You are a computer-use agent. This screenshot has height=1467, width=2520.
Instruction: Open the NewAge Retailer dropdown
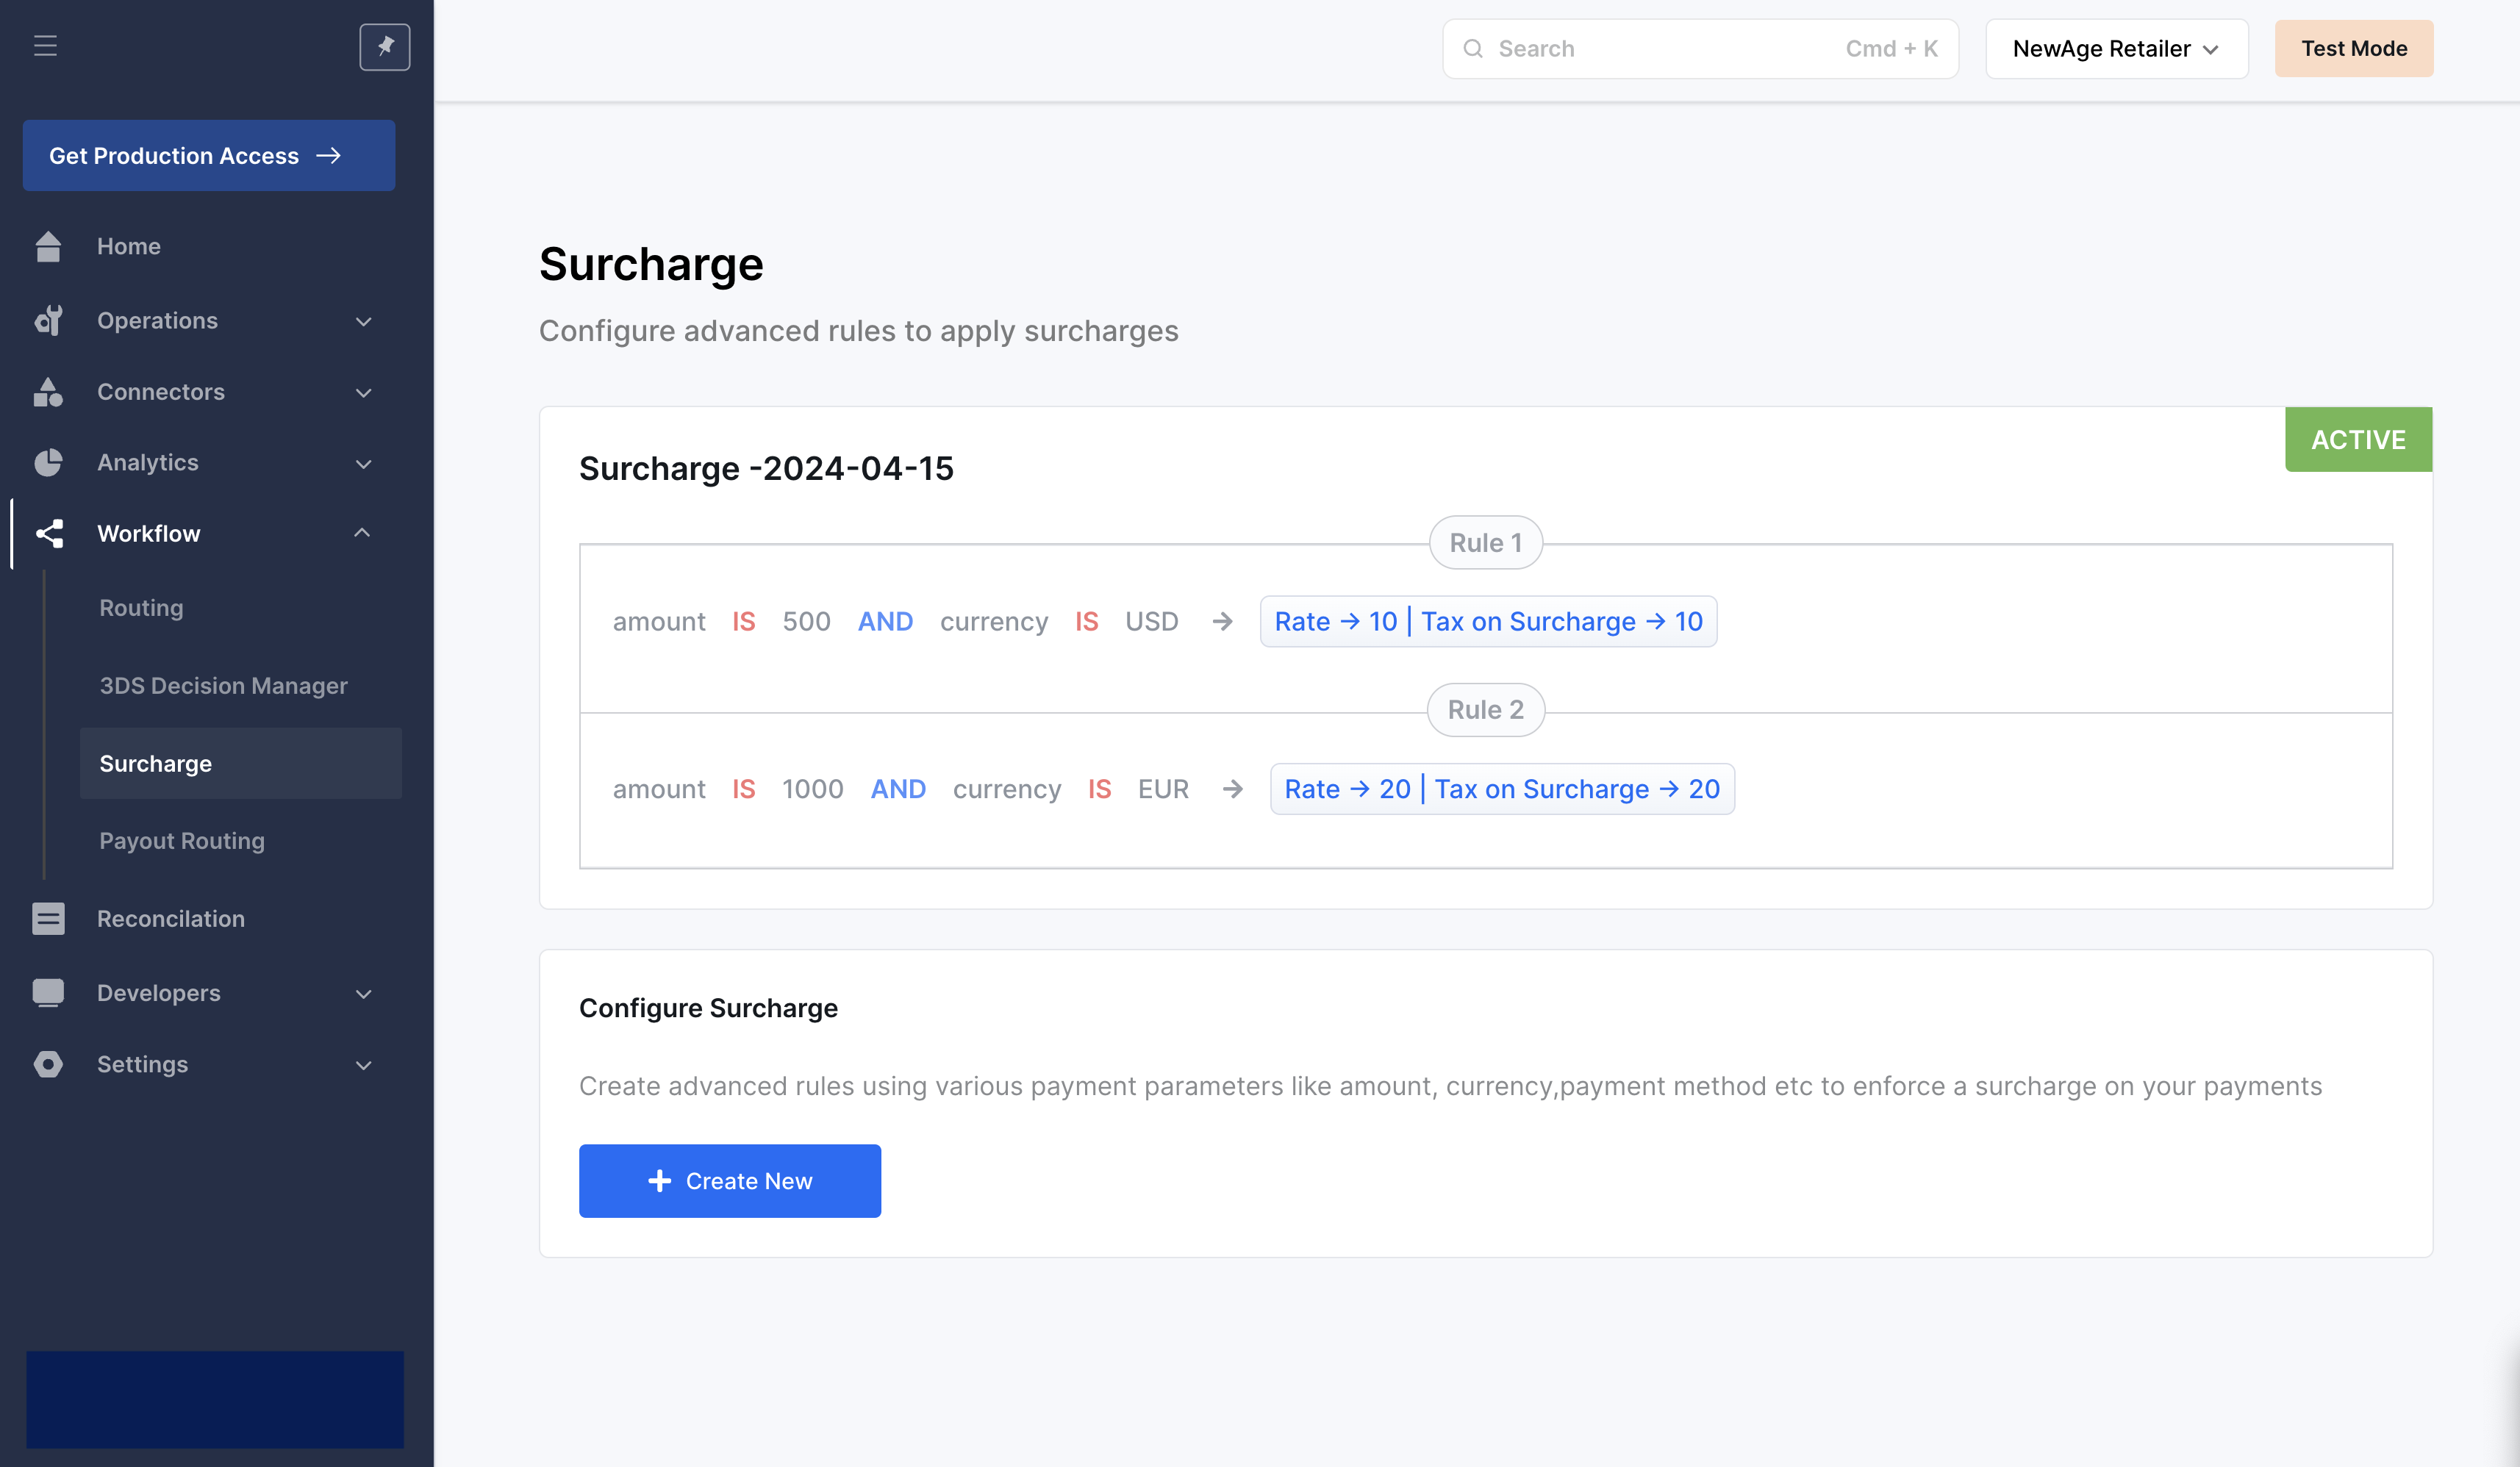(x=2116, y=49)
